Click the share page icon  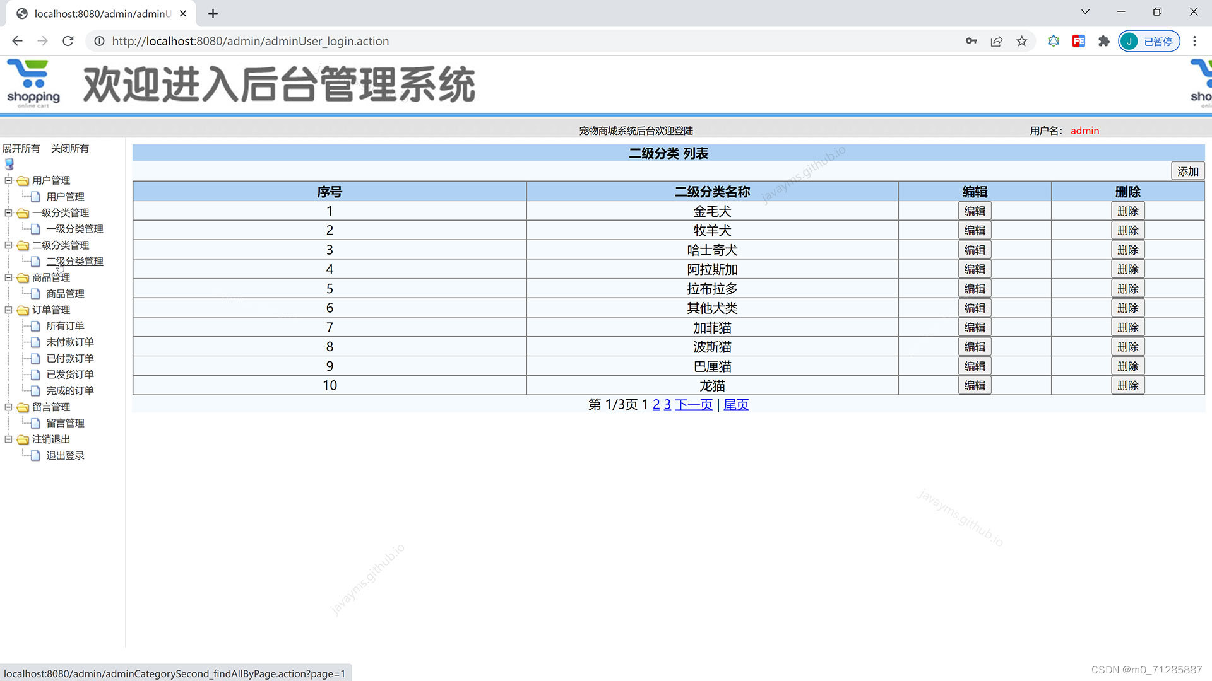[997, 41]
